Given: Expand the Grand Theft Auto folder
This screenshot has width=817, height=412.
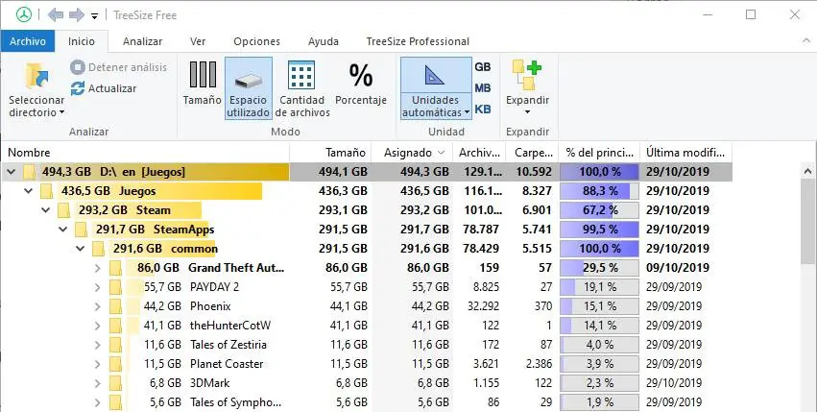Looking at the screenshot, I should (x=97, y=268).
